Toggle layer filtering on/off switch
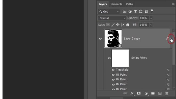This screenshot has height=99, width=176. coord(152,11)
